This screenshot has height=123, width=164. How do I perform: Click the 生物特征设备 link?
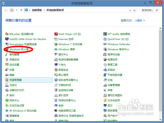coord(66,90)
